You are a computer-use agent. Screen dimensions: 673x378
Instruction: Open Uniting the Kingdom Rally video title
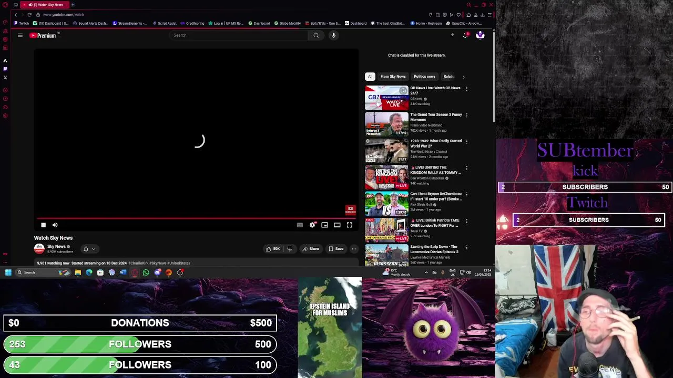(435, 170)
